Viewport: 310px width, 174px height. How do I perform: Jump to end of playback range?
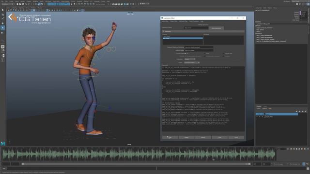tap(308, 149)
